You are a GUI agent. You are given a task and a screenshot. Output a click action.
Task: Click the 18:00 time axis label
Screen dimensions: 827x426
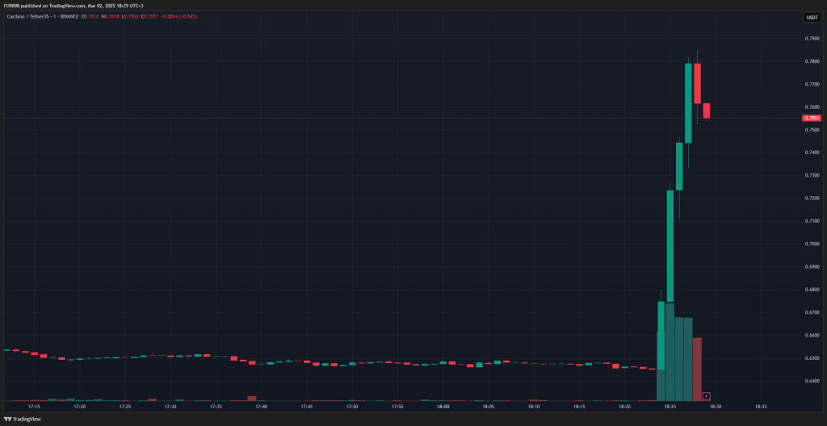(x=443, y=407)
